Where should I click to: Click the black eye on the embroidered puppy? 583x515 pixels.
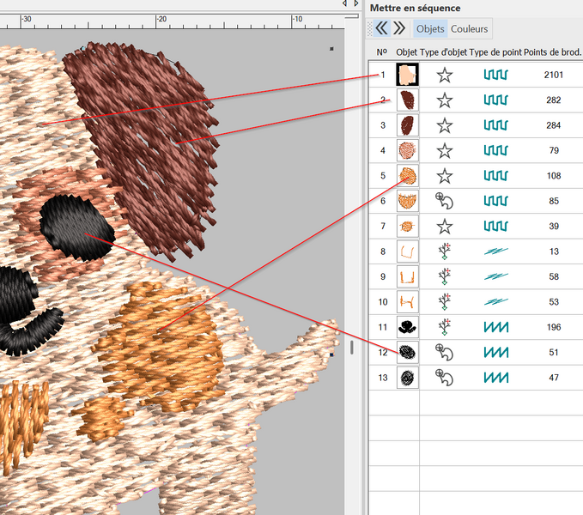(x=76, y=225)
